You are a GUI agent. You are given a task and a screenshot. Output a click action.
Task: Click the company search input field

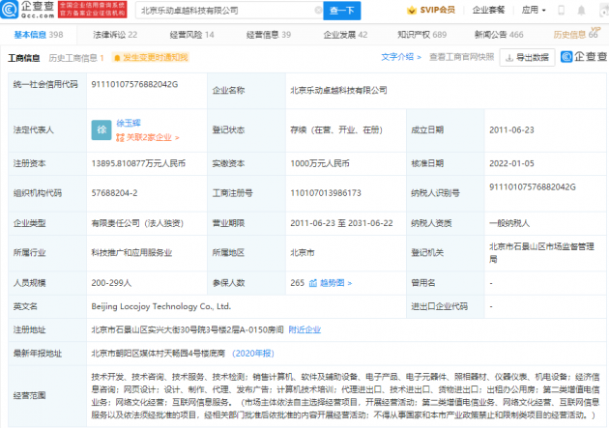coord(227,11)
